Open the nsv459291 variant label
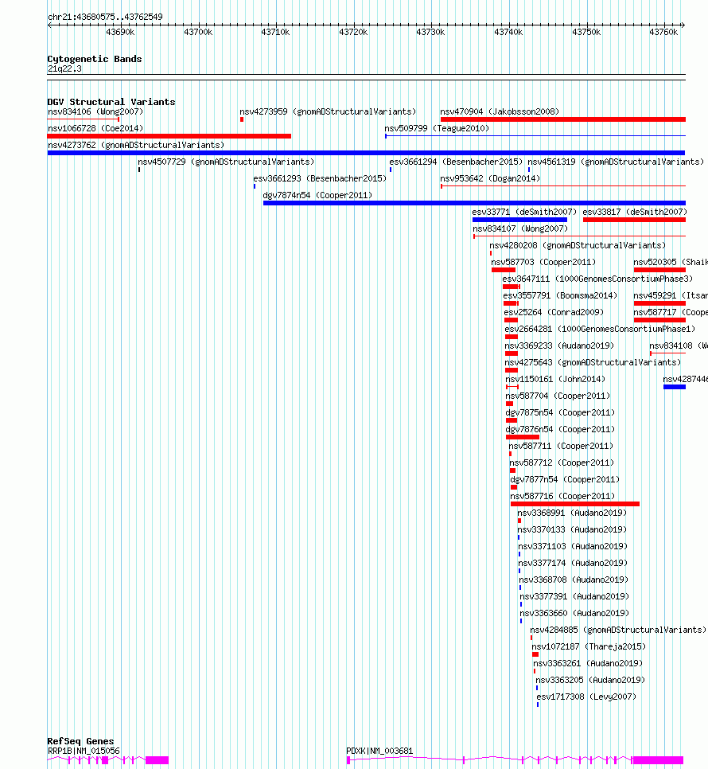The height and width of the screenshot is (769, 708). [671, 295]
